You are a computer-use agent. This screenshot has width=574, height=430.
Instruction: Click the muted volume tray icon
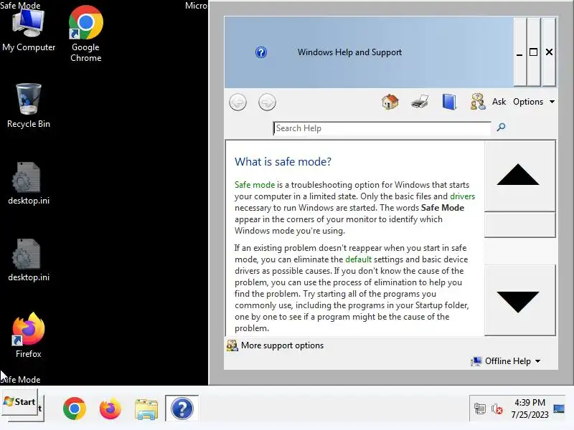[497, 408]
